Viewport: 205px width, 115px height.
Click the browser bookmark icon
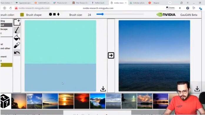click(180, 8)
